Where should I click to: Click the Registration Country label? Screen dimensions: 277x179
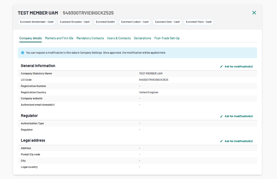33,92
